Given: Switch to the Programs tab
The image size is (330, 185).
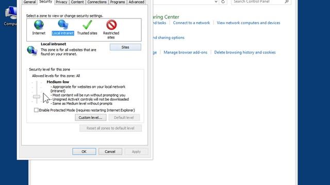Looking at the screenshot, I should point(118,2).
